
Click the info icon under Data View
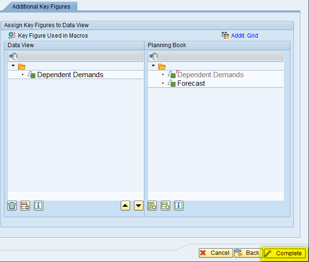39,206
